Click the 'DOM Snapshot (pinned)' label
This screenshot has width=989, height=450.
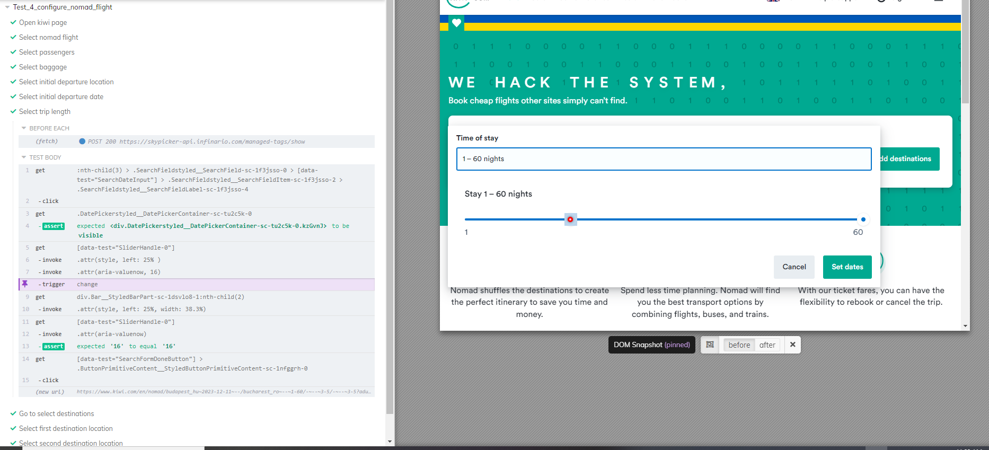point(652,345)
